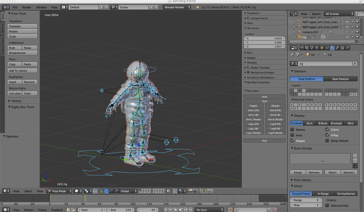Click the Ghost Range value field
Image resolution: width=364 pixels, height=212 pixels.
point(306,200)
